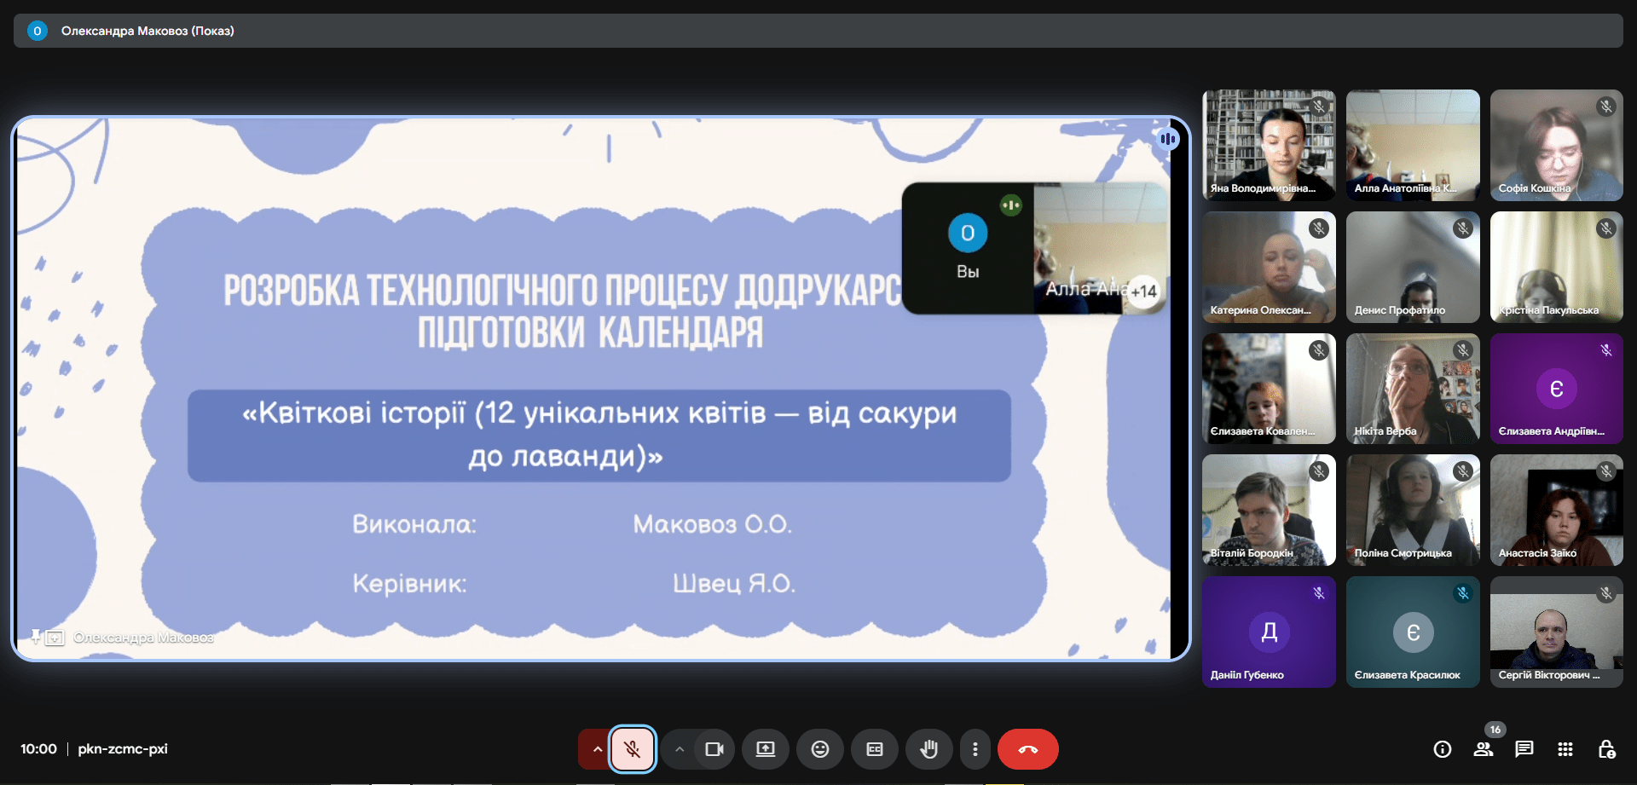The height and width of the screenshot is (785, 1637).
Task: Open the emoji reactions picker
Action: (x=820, y=749)
